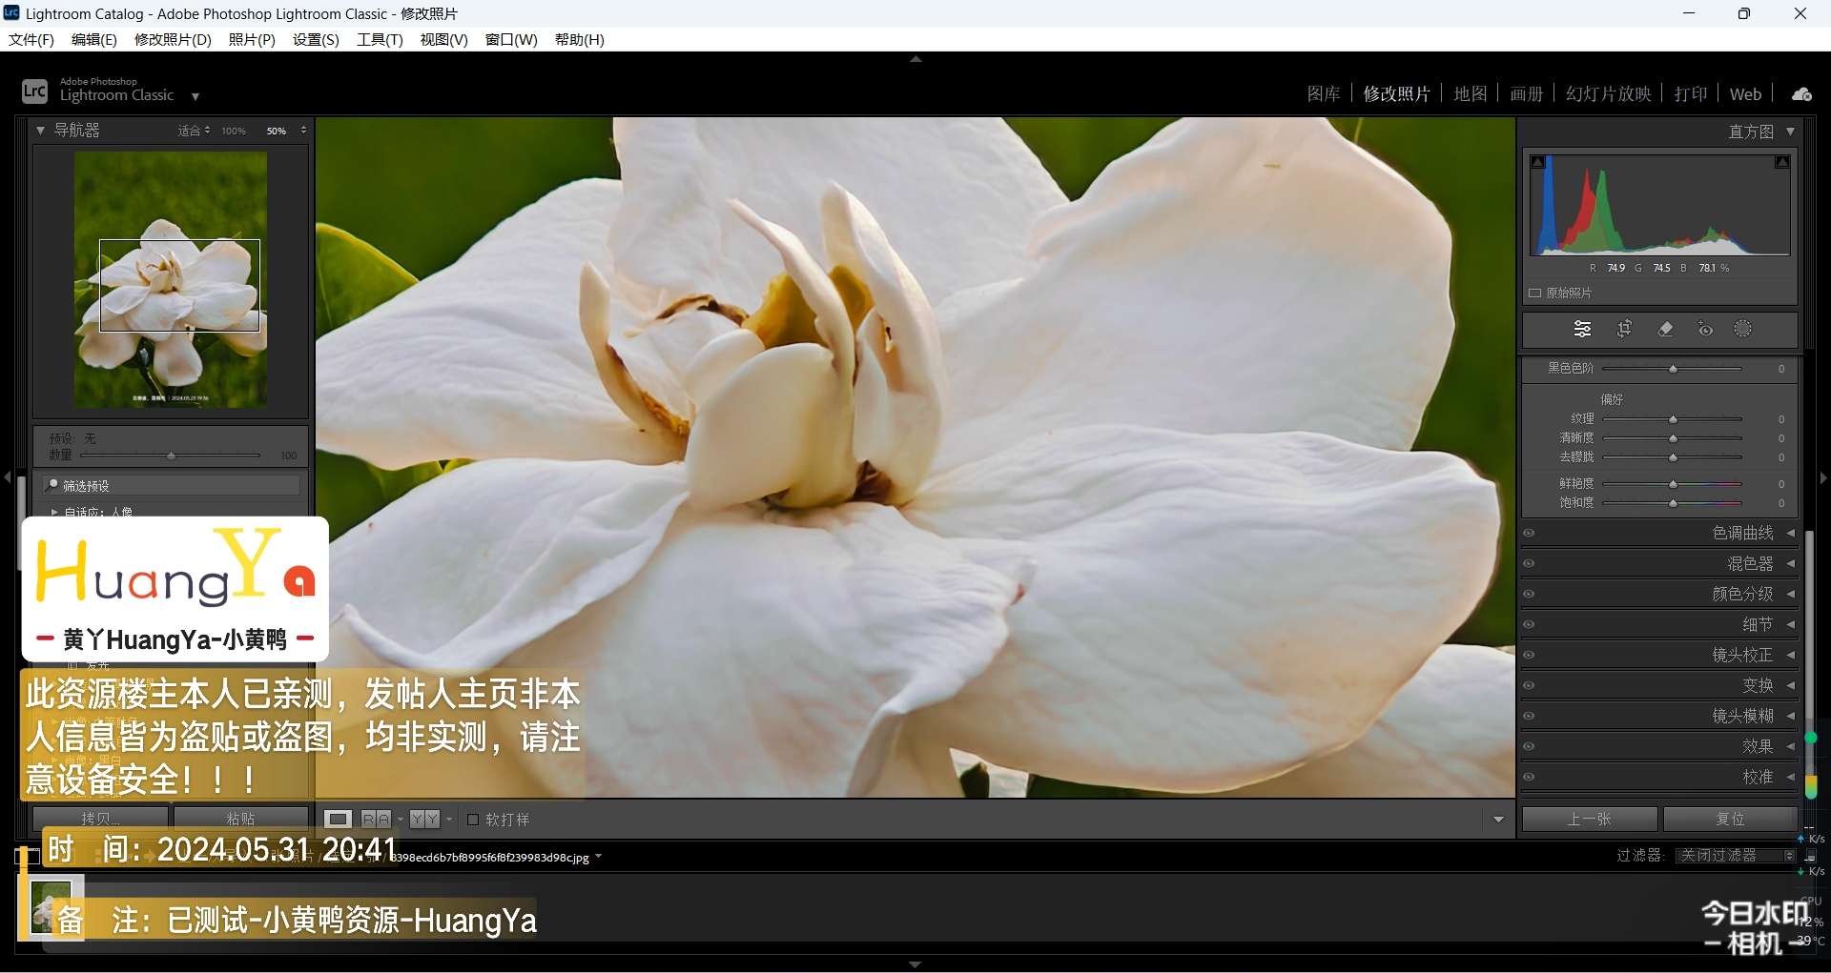Open the Masking tool
The image size is (1831, 973).
(x=1743, y=330)
